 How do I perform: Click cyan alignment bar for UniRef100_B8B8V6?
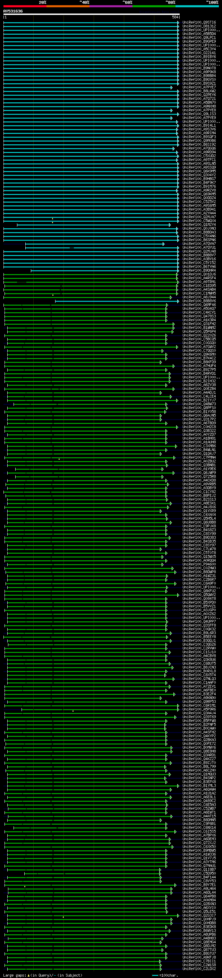click(117, 301)
